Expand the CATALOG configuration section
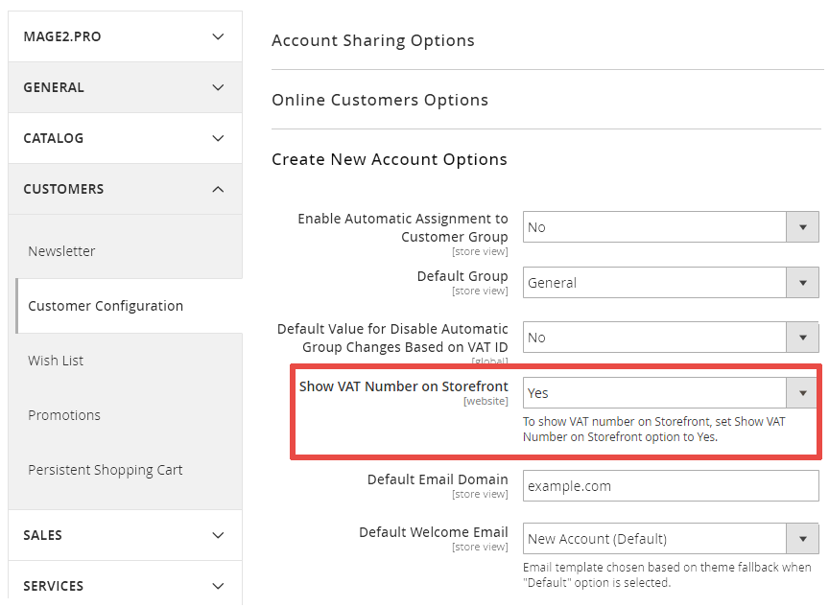 (x=125, y=138)
